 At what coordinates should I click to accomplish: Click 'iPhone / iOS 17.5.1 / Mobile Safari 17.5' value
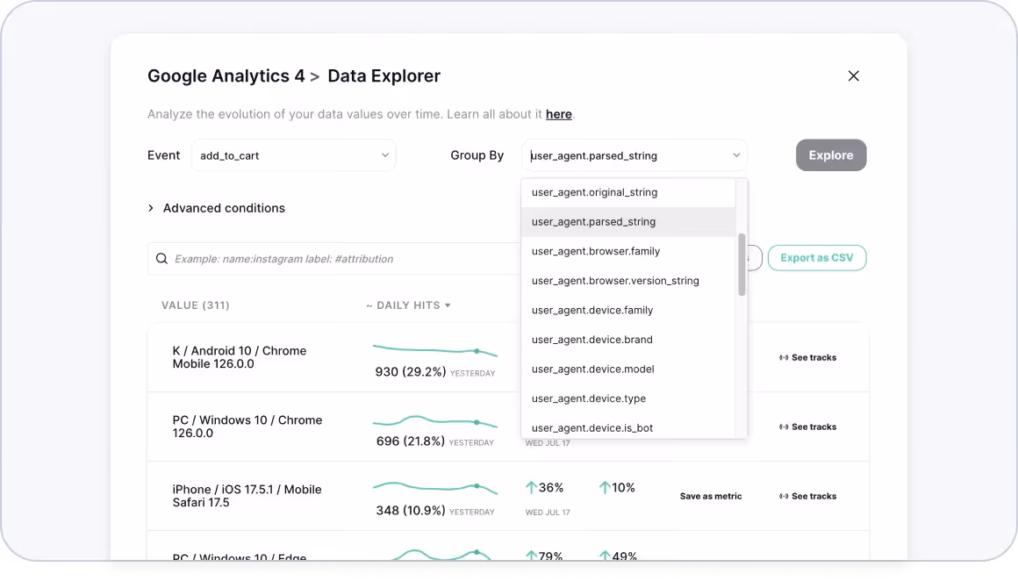(247, 497)
